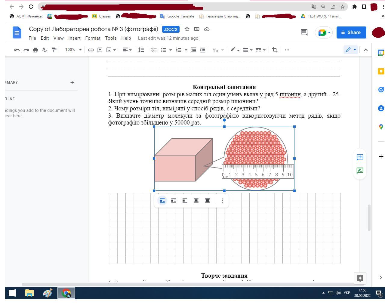The width and height of the screenshot is (385, 308).
Task: Open File Explorer from the taskbar
Action: point(29,293)
